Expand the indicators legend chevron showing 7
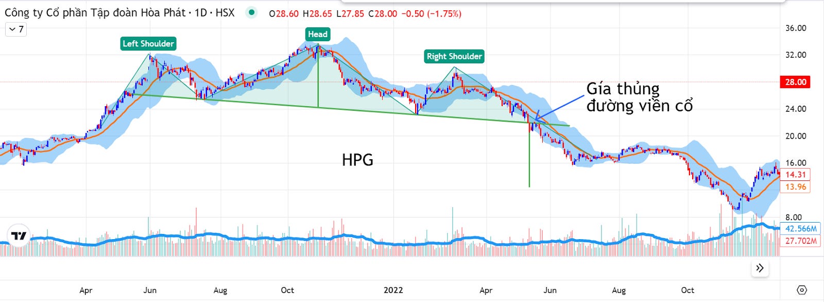The height and width of the screenshot is (302, 824). point(15,29)
